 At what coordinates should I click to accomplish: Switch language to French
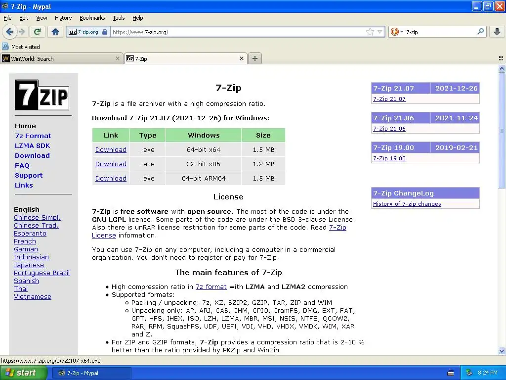(25, 241)
